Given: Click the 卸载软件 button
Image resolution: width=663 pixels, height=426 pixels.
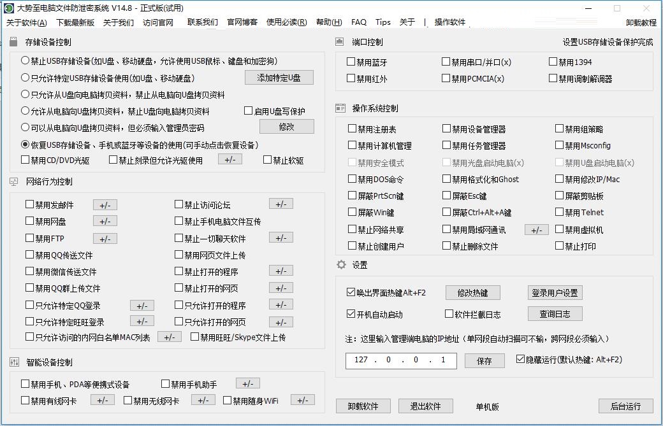Looking at the screenshot, I should tap(363, 406).
